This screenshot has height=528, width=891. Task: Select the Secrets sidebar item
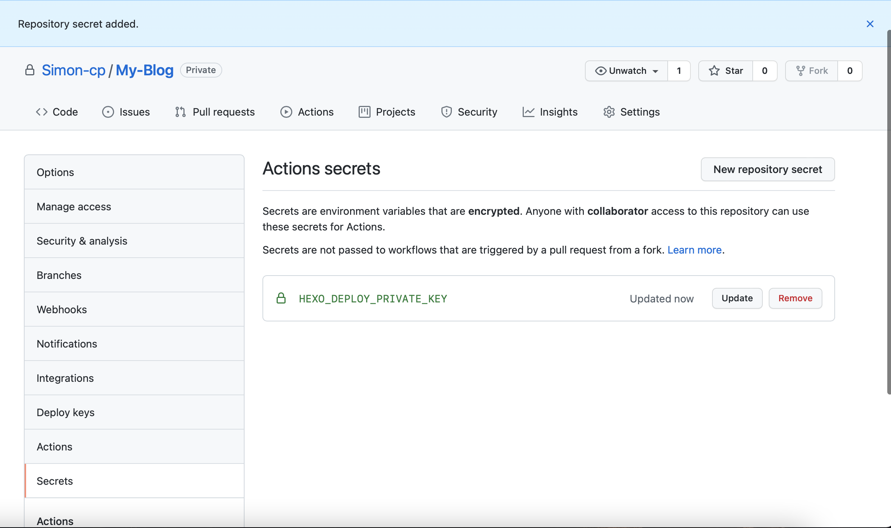tap(134, 481)
